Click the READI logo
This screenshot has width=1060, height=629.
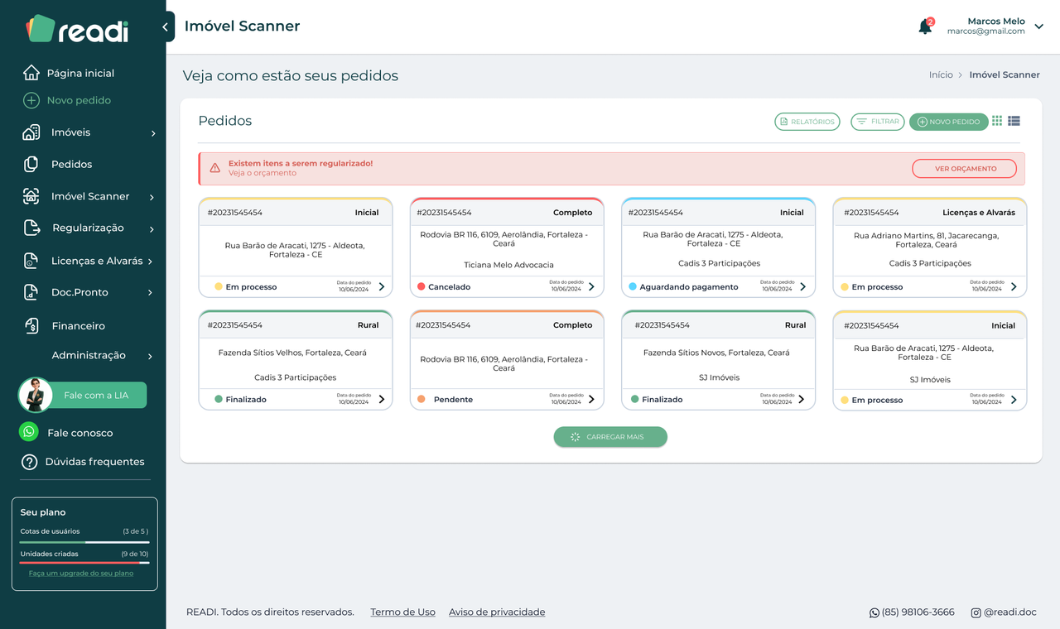click(x=77, y=30)
